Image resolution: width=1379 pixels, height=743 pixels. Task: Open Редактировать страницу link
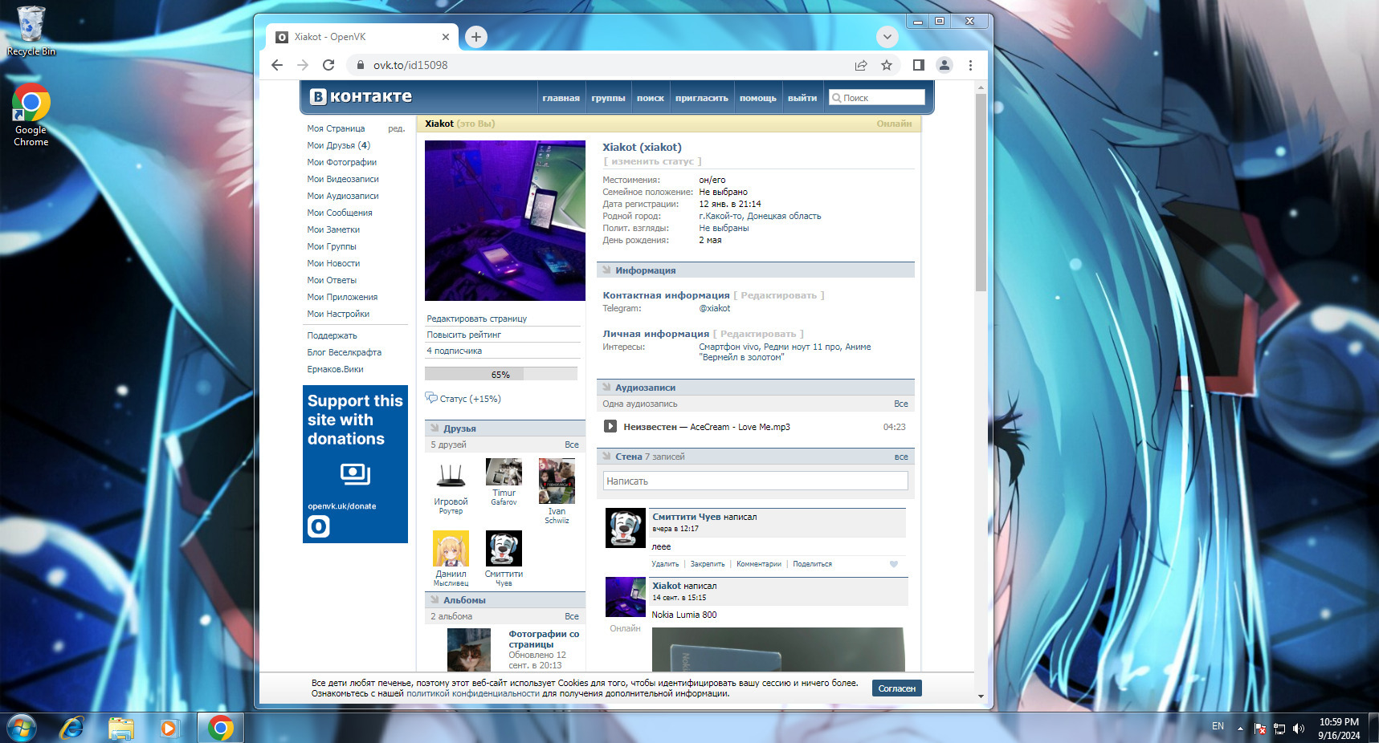(x=477, y=319)
